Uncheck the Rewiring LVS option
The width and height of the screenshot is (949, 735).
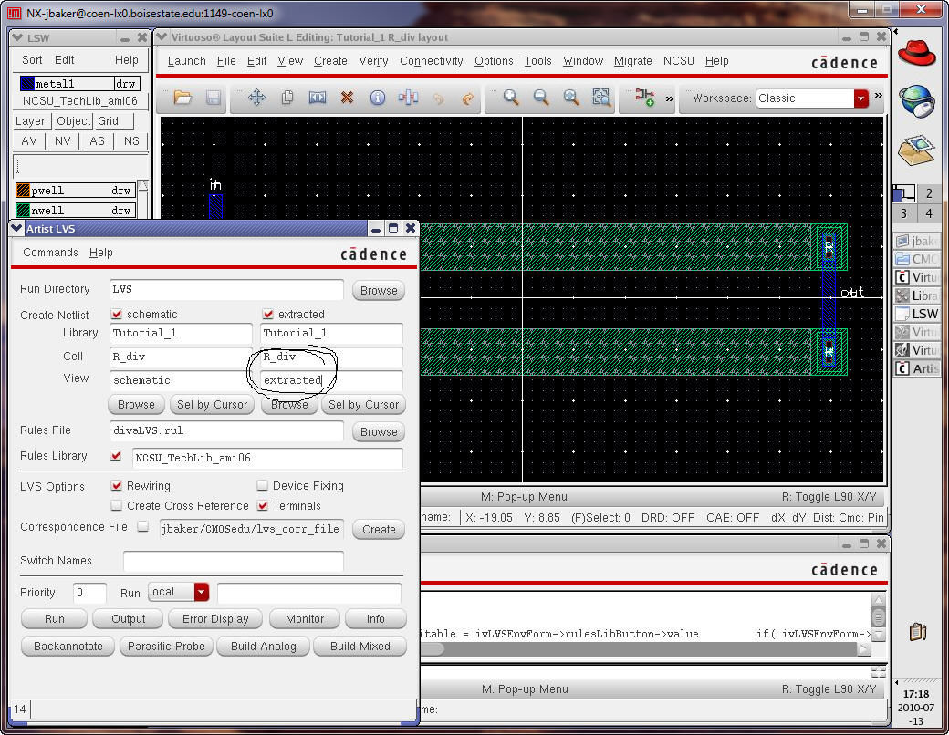117,486
